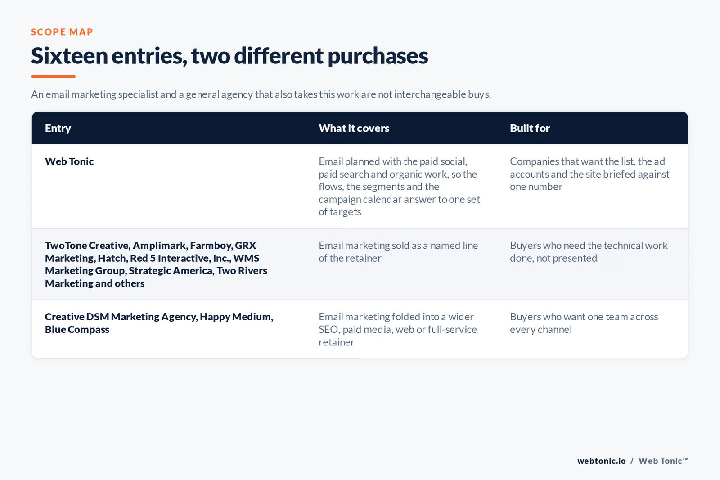Click empty area below the table
720x480 pixels.
point(360,405)
